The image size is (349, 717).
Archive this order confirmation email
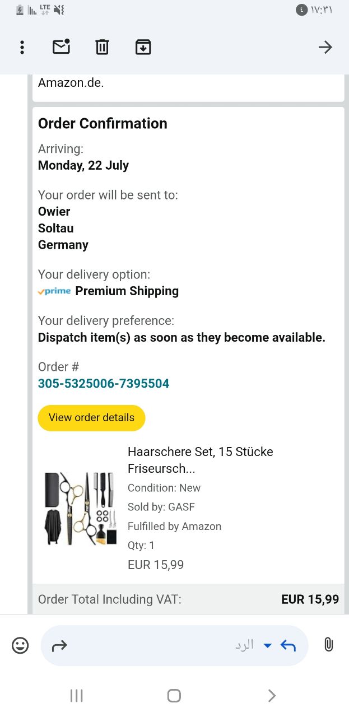tap(143, 47)
